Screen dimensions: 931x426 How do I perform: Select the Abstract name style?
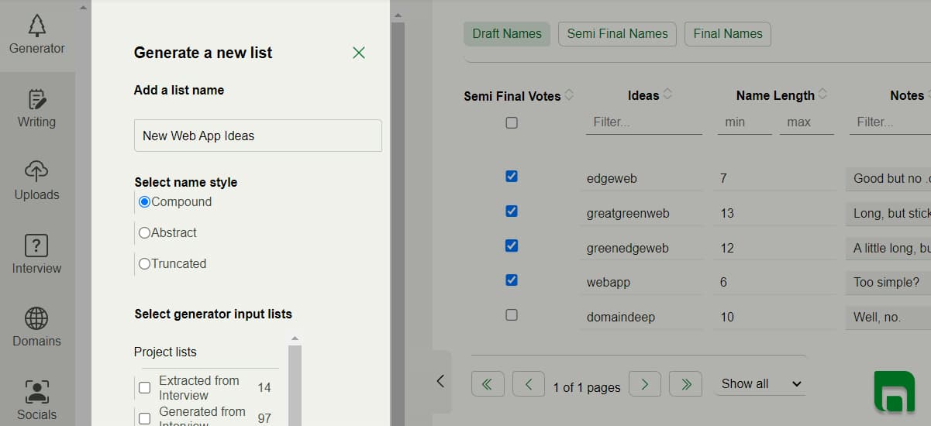(x=144, y=232)
